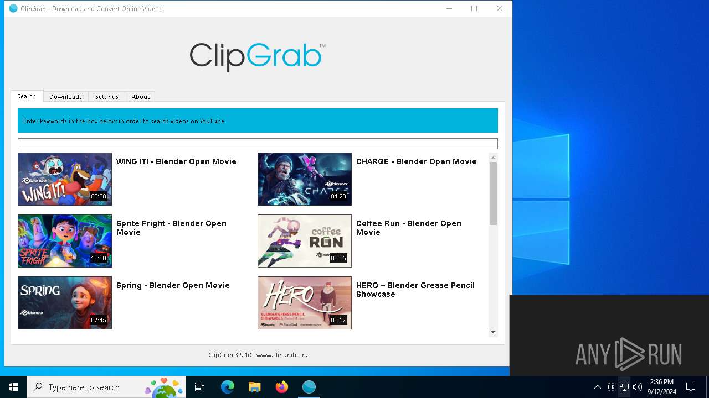Open the Sprite Fright video thumbnail
The width and height of the screenshot is (709, 398).
tap(65, 241)
